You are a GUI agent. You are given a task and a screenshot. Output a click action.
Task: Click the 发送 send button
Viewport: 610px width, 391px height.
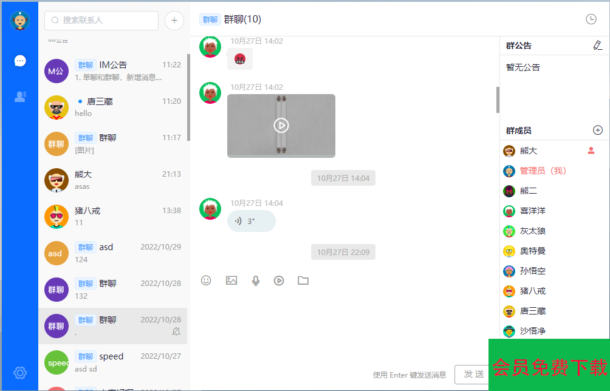point(472,374)
